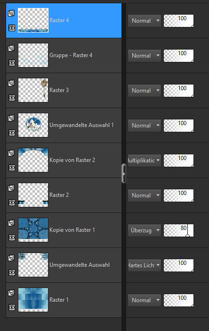The height and width of the screenshot is (331, 209).
Task: Click opacity slider of Kopie von Raster 1
Action: 178,230
